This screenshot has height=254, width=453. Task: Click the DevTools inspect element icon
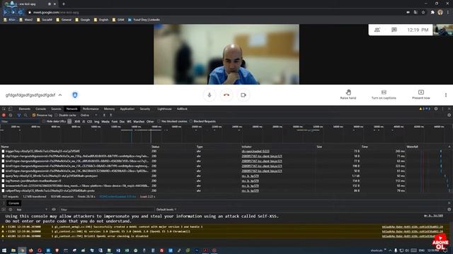pos(4,109)
